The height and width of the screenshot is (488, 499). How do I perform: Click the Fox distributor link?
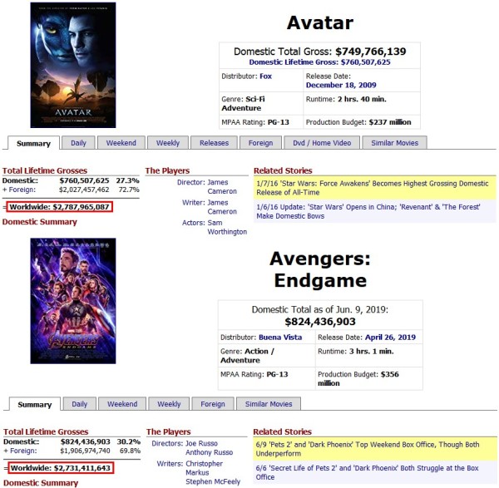[266, 76]
